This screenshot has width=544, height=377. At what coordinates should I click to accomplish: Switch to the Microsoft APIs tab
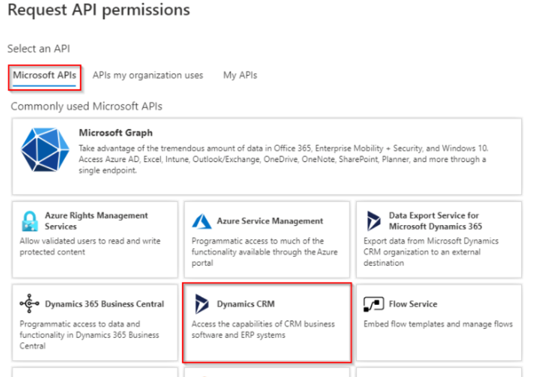pyautogui.click(x=44, y=75)
